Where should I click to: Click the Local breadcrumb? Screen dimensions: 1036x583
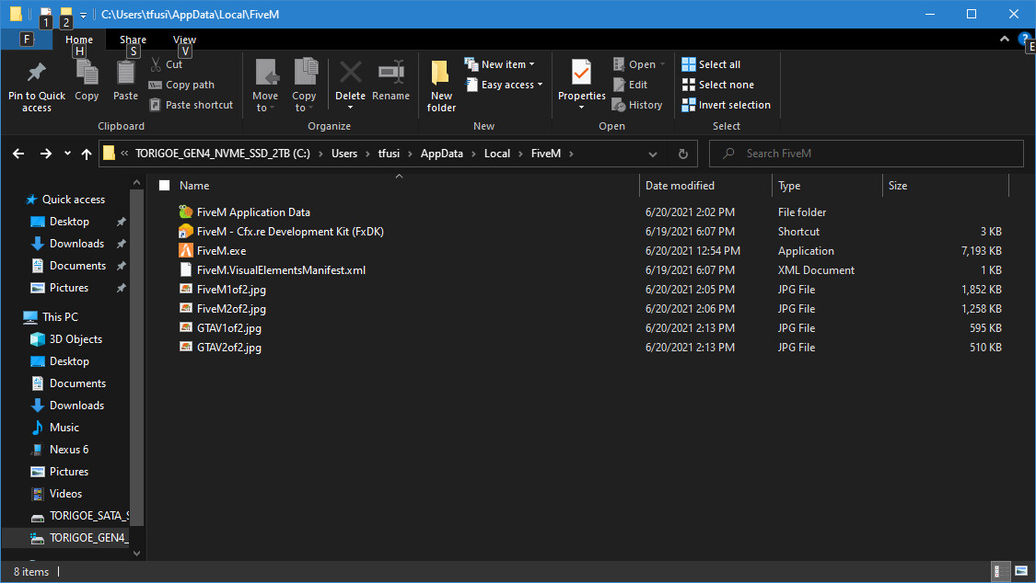click(x=497, y=154)
